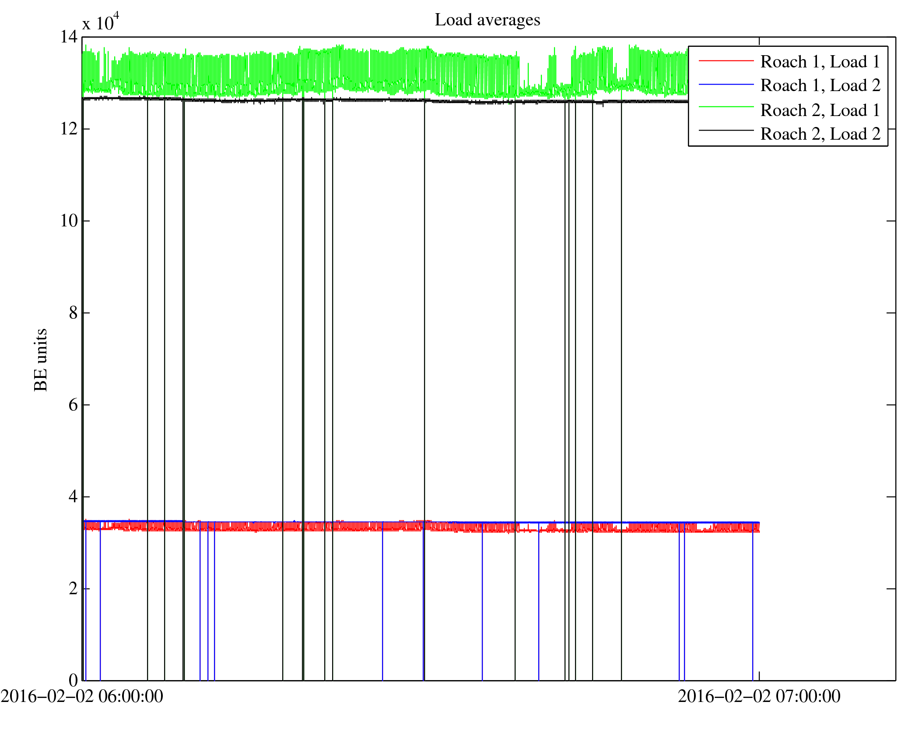This screenshot has width=908, height=737.
Task: Click the y-axis tick label 4
Action: click(73, 497)
